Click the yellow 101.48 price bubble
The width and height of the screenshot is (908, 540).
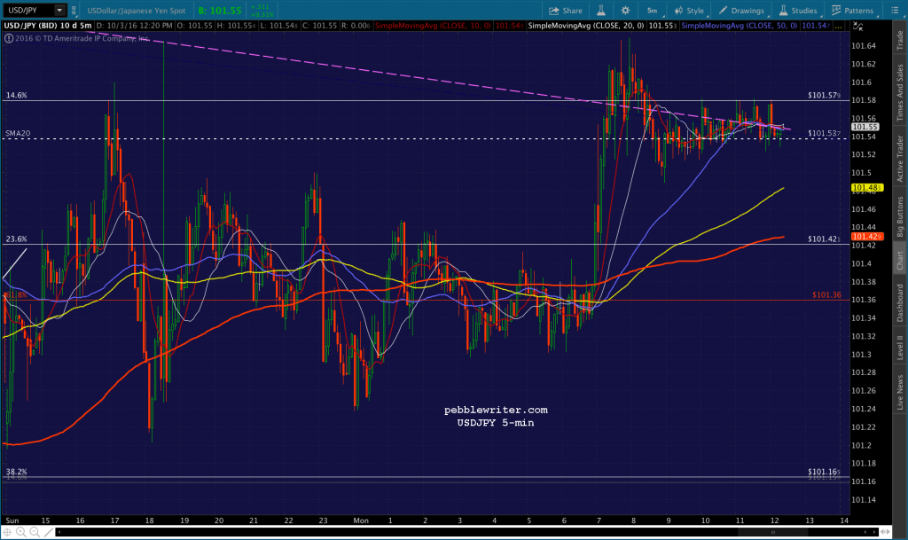coord(867,187)
